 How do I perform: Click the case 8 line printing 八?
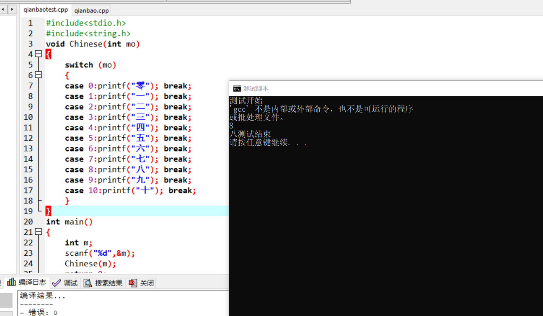[x=128, y=170]
